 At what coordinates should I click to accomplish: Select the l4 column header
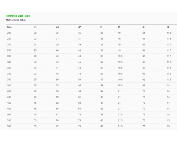[168, 27]
